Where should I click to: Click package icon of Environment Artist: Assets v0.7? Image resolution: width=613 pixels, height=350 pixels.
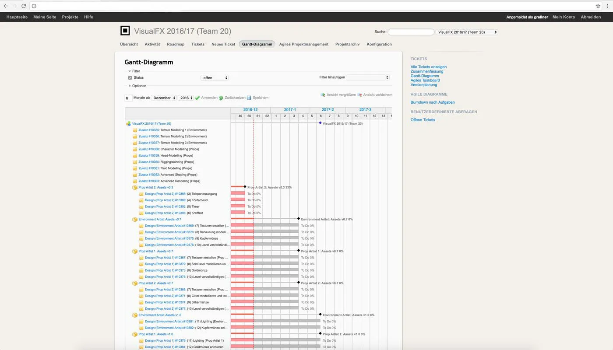(135, 220)
